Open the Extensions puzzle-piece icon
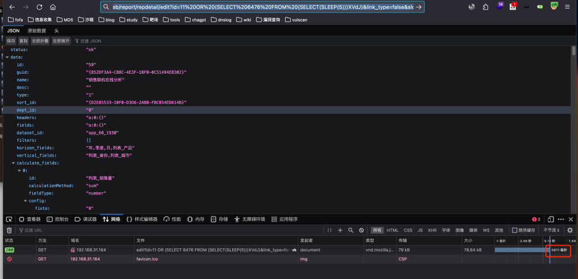 [x=485, y=7]
